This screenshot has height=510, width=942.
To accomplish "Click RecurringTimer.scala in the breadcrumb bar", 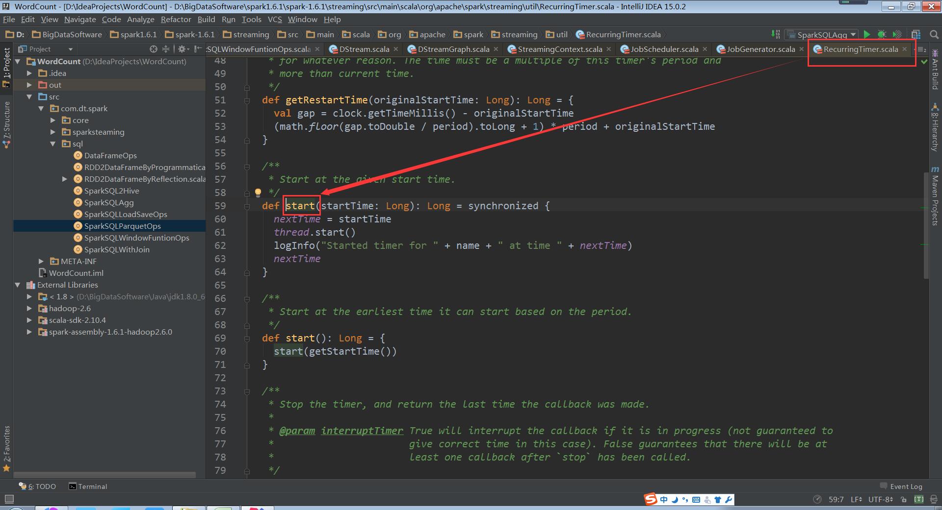I will tap(618, 34).
